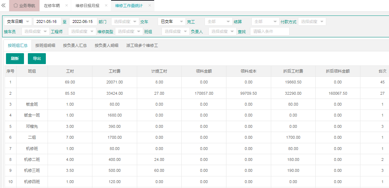
Task: Click 工时费 column header
Action: 115,71
